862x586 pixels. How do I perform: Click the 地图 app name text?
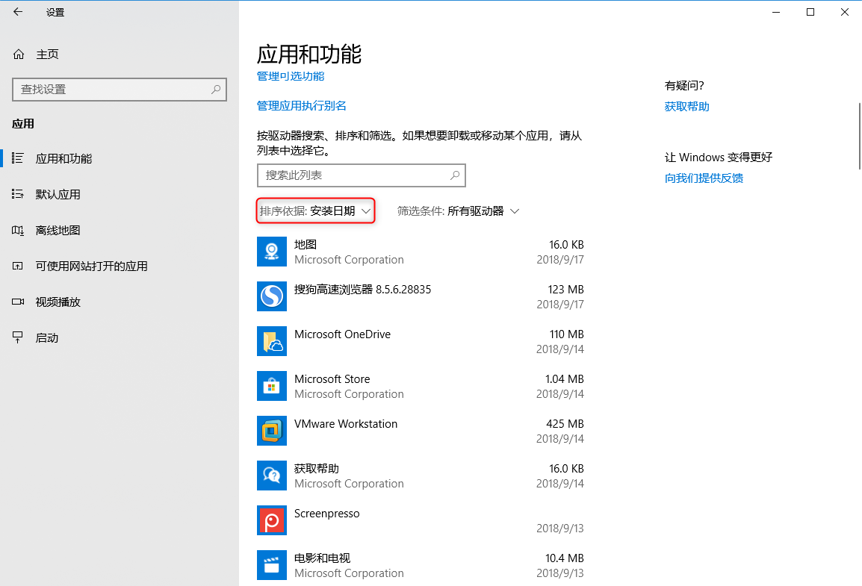point(305,244)
